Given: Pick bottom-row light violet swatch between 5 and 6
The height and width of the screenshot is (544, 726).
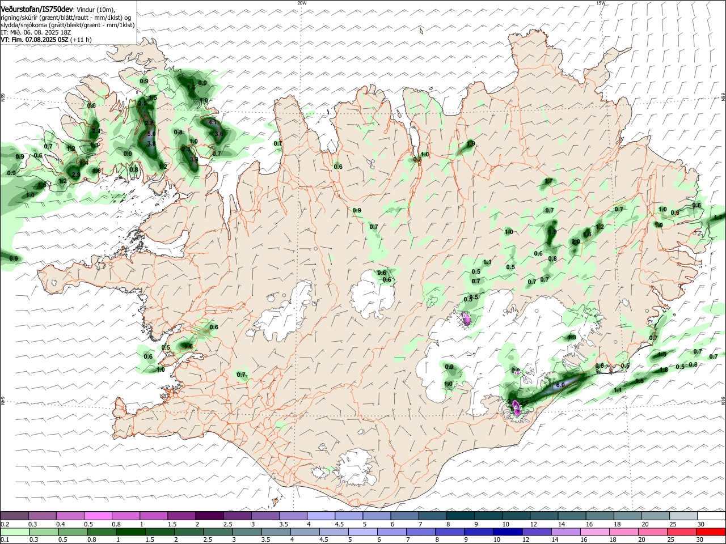Looking at the screenshot, I should 363,532.
